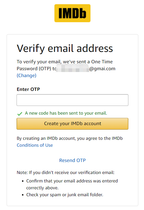
Task: Click the yellow IMDb logo
Action: [72, 13]
